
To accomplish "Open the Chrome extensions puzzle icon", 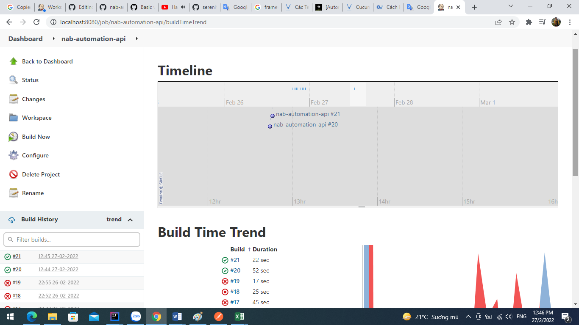I will pyautogui.click(x=529, y=22).
